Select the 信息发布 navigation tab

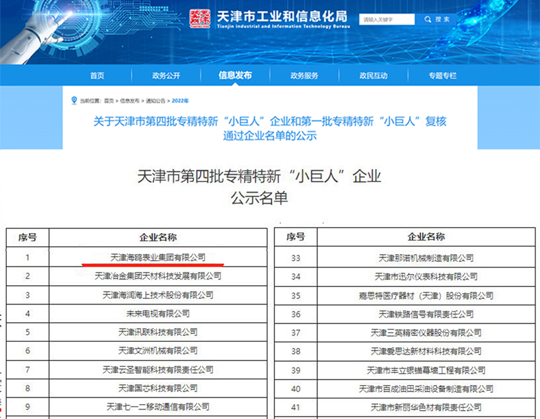pyautogui.click(x=235, y=75)
